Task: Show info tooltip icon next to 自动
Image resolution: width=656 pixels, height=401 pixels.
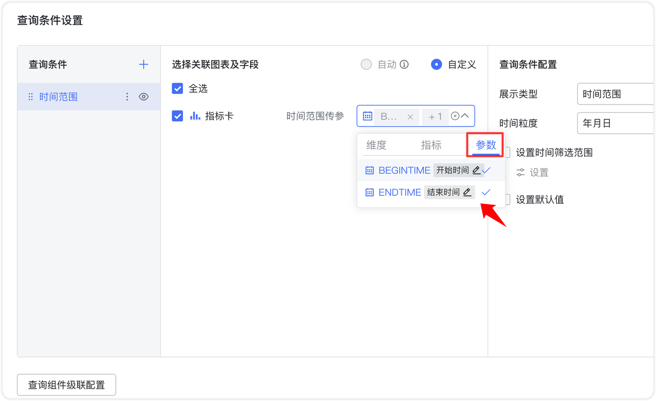Action: tap(404, 65)
